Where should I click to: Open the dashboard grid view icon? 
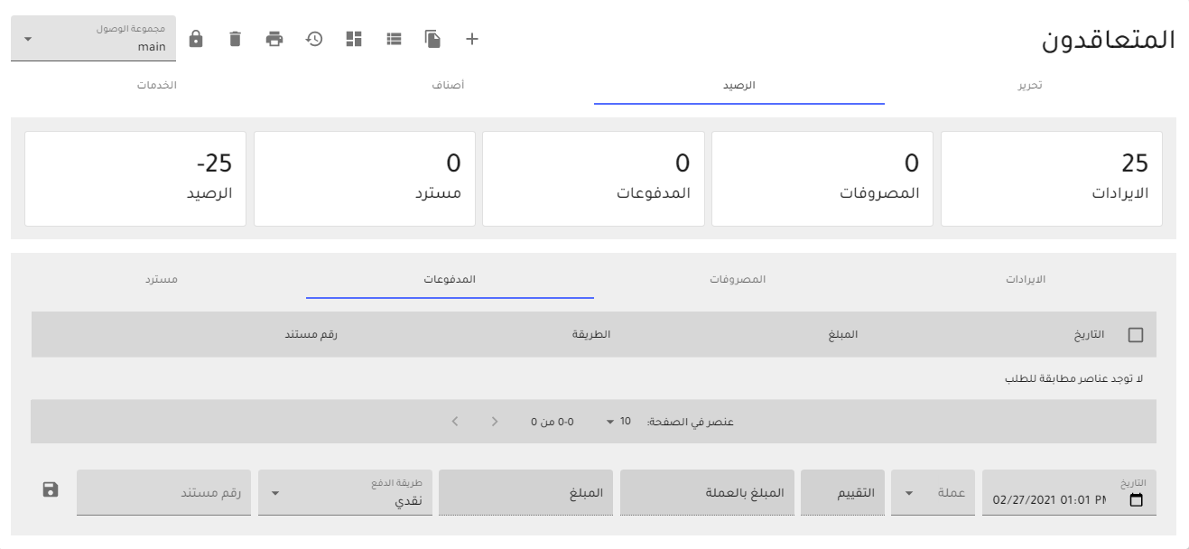[354, 39]
